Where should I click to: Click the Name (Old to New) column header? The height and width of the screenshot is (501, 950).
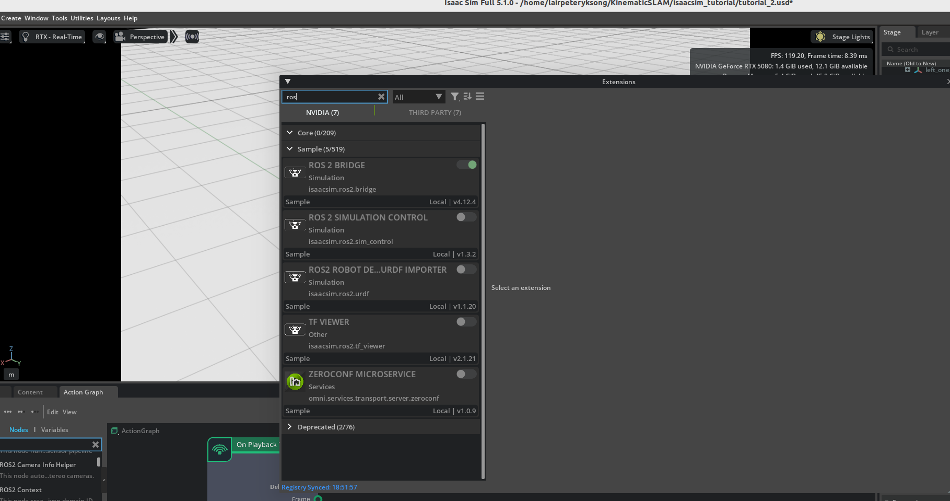point(911,63)
